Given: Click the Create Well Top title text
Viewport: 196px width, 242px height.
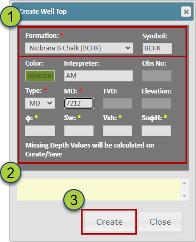Looking at the screenshot, I should 43,12.
